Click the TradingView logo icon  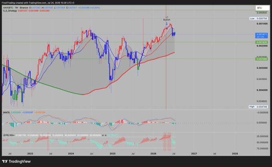click(x=5, y=161)
